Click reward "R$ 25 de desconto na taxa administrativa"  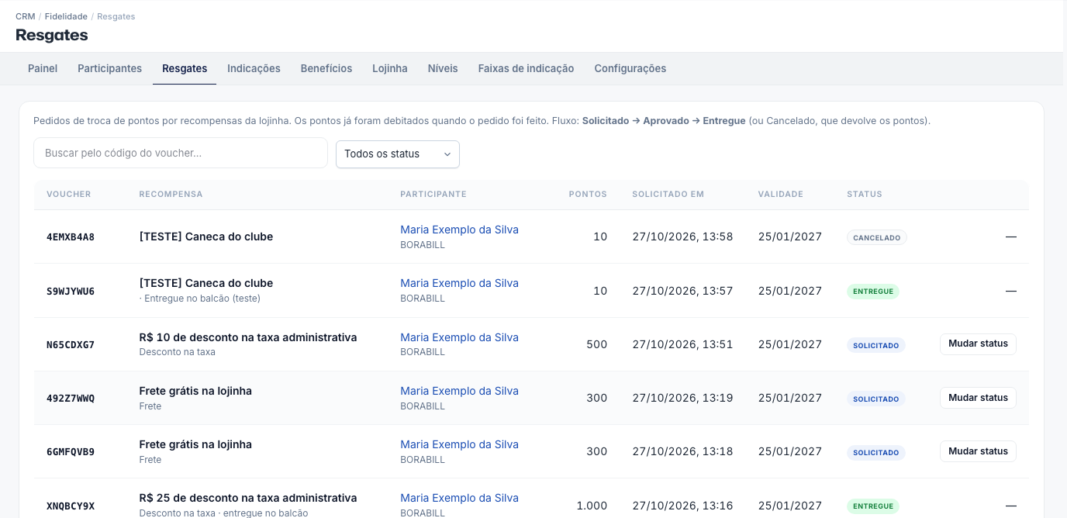248,498
